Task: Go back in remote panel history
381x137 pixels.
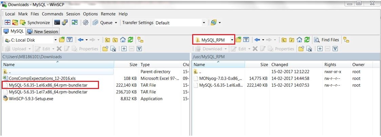Action: coord(257,40)
